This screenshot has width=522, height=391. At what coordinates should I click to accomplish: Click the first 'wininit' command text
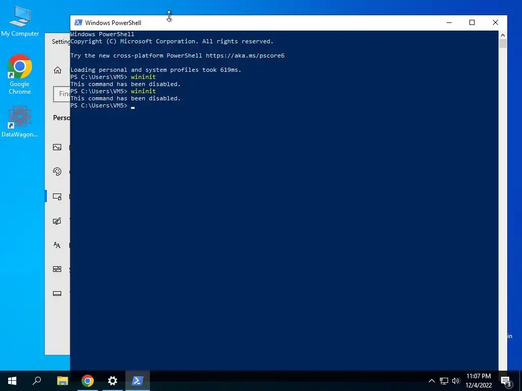[x=143, y=77]
